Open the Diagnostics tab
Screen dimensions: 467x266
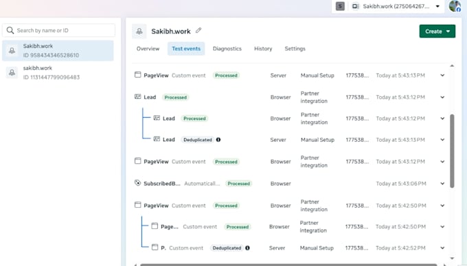point(227,49)
